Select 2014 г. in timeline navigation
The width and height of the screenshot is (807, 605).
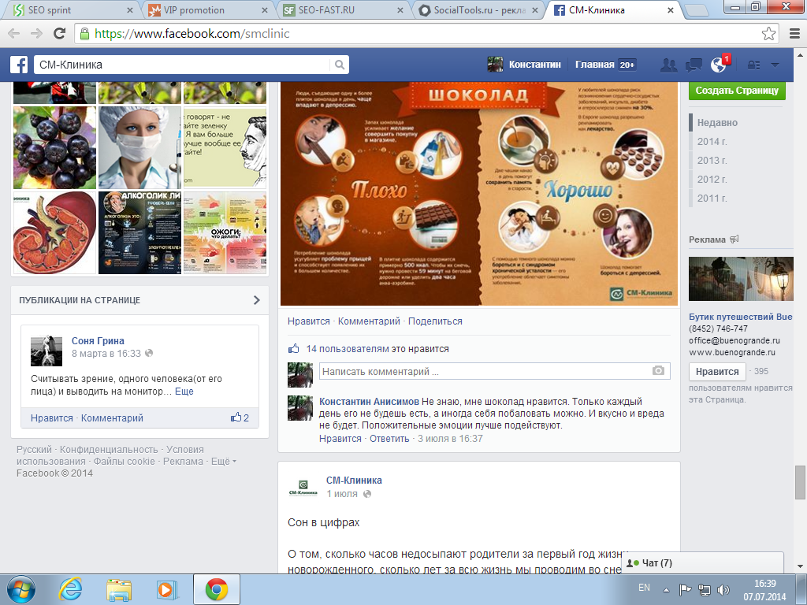click(x=712, y=142)
